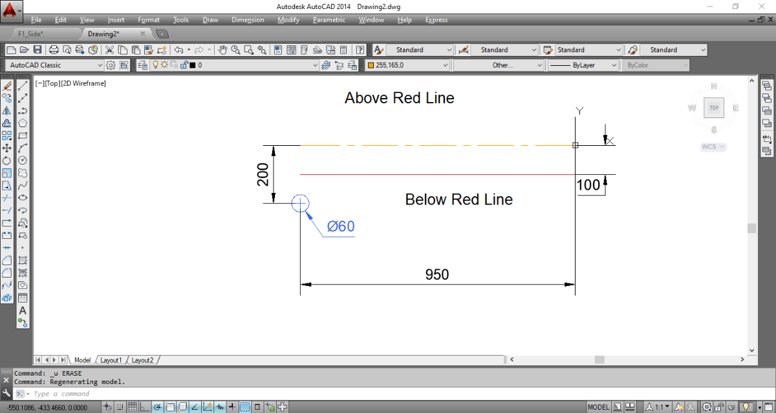The height and width of the screenshot is (413, 776).
Task: Select the Mirror tool
Action: point(7,110)
